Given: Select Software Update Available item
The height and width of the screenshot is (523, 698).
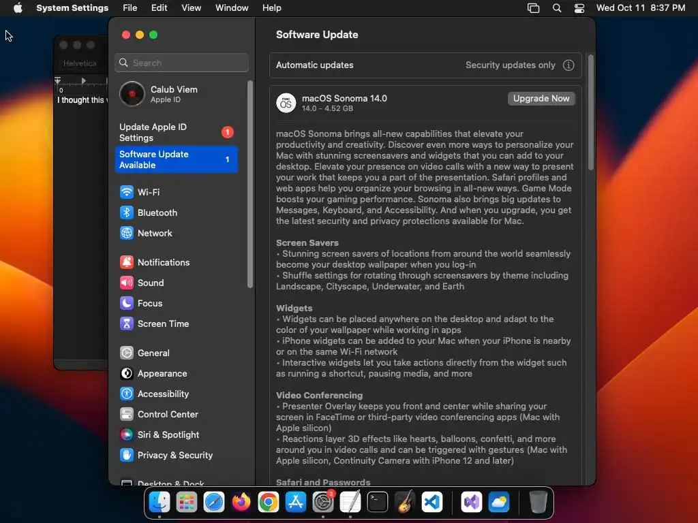Looking at the screenshot, I should pos(177,159).
